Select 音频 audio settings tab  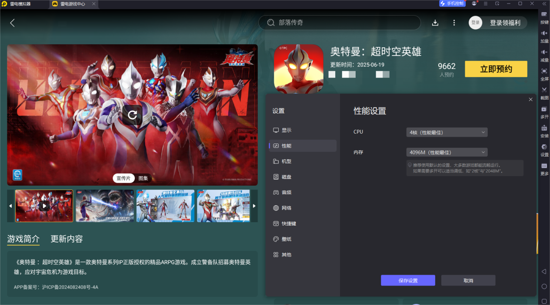pyautogui.click(x=303, y=192)
